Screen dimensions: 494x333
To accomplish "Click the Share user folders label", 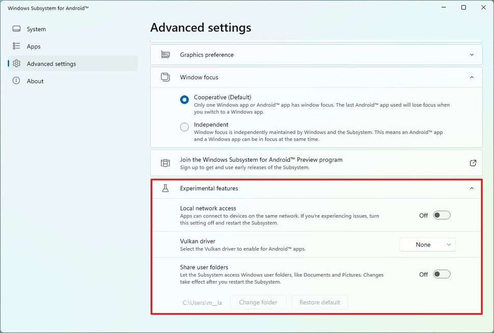I will pyautogui.click(x=204, y=267).
